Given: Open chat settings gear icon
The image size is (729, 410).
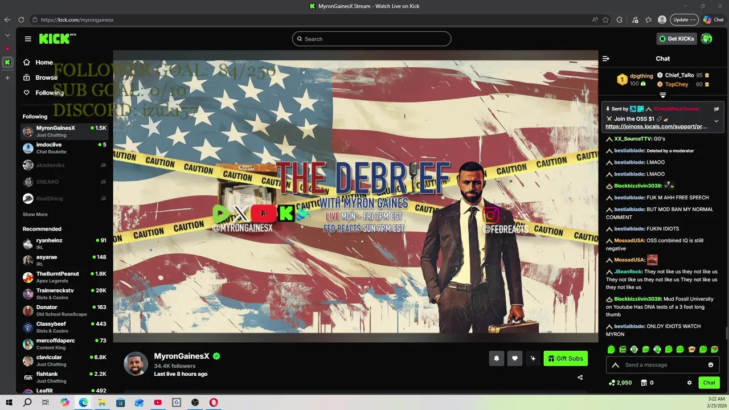Looking at the screenshot, I should pyautogui.click(x=690, y=383).
